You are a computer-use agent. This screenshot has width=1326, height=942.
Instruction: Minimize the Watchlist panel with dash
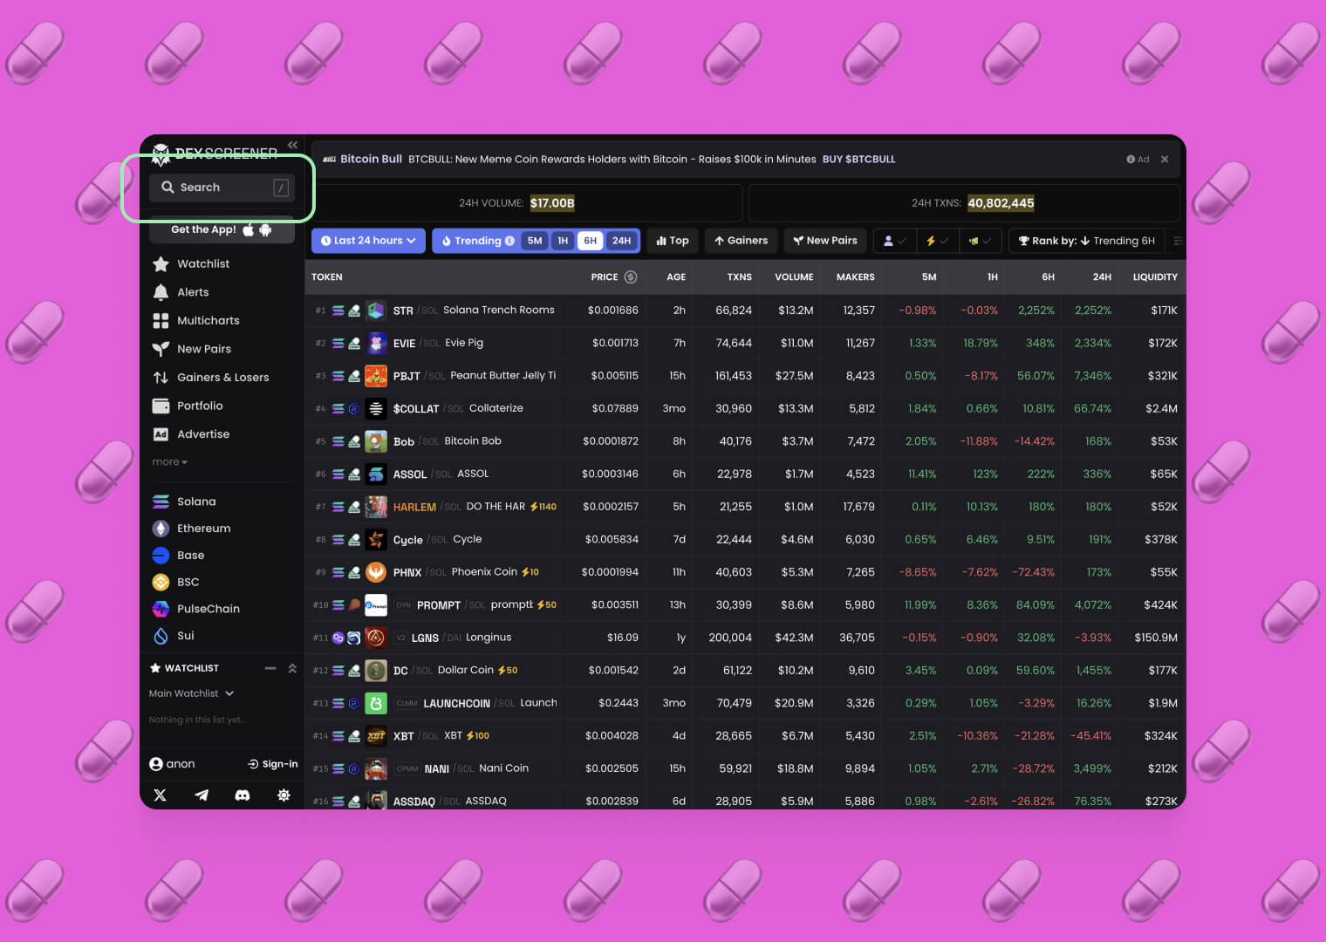[270, 668]
